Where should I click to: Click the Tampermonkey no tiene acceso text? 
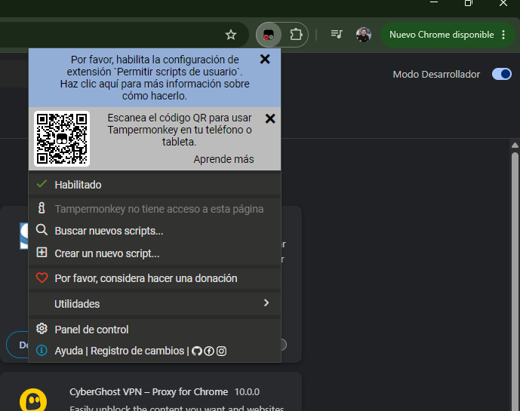[x=159, y=209]
